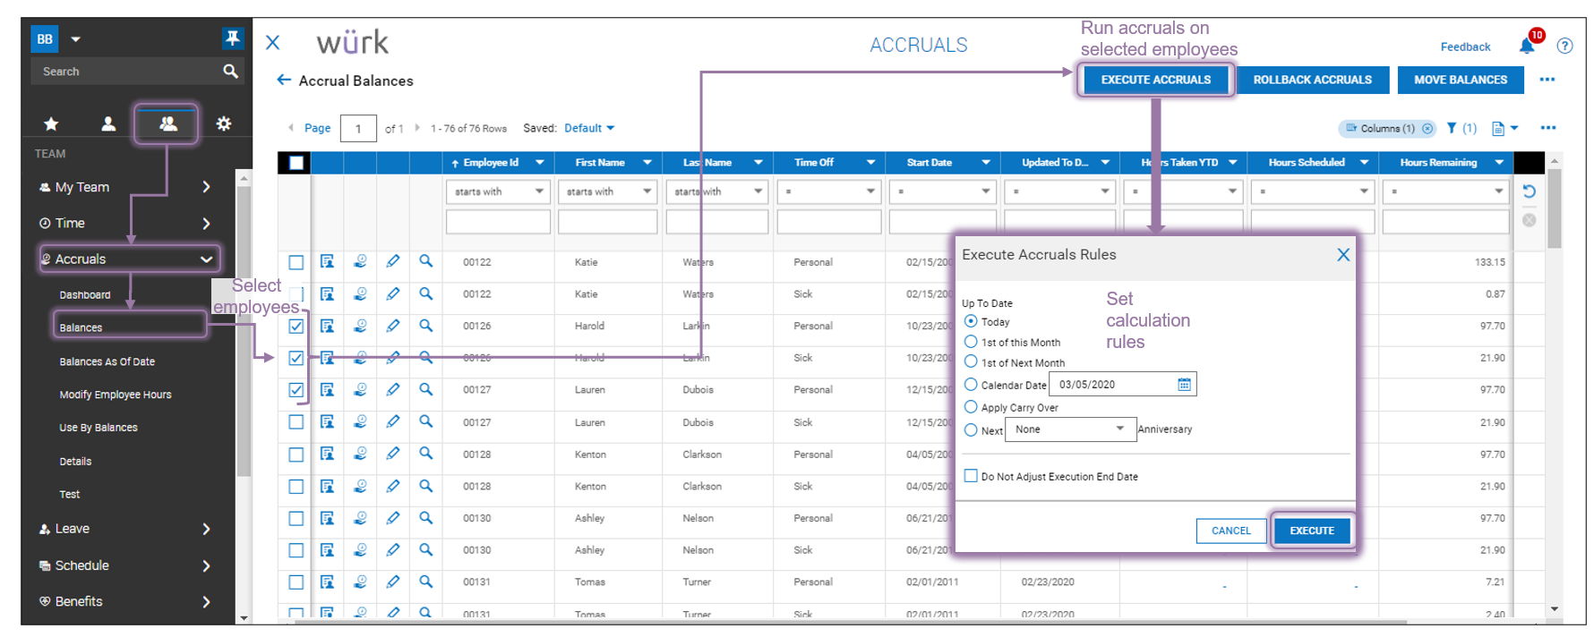Edit the Harold Larkin Personal row with pencil

coord(393,326)
